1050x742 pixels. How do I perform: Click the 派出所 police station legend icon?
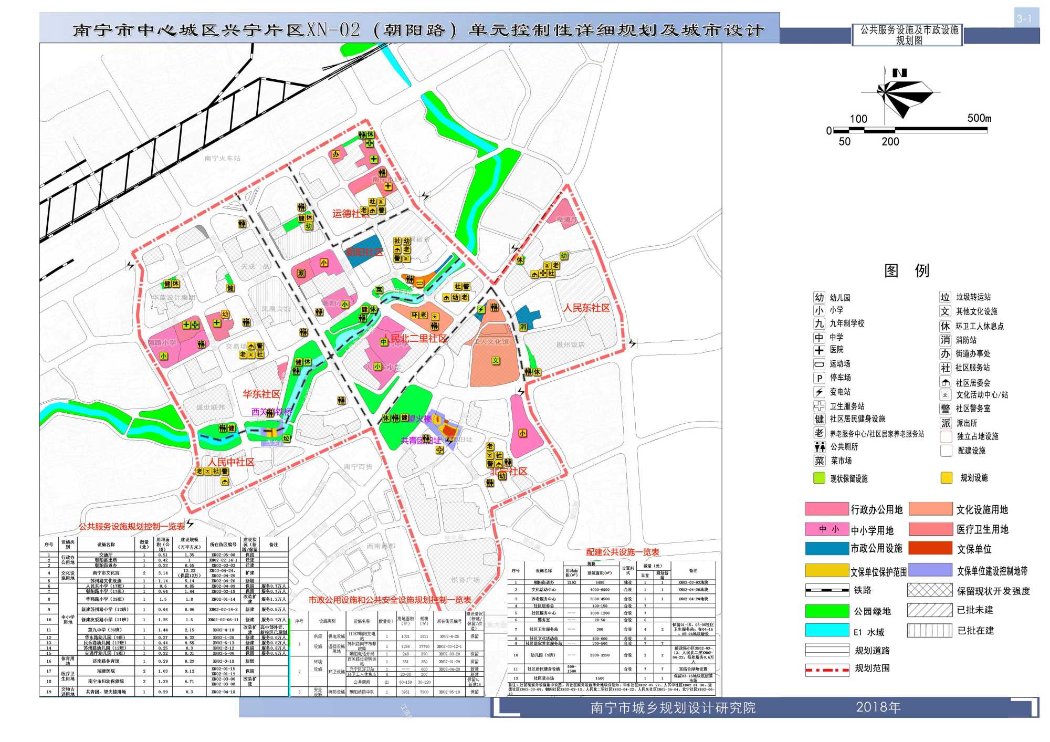[946, 423]
